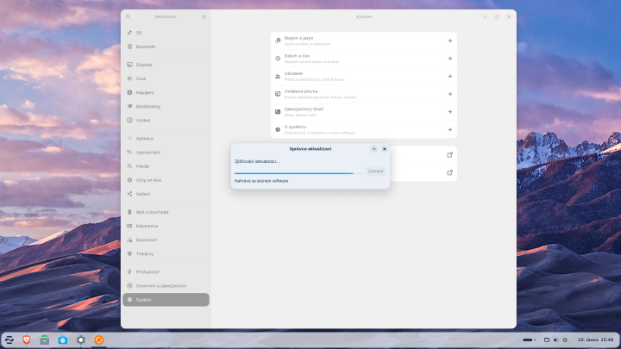Click the power icon in system tray

click(x=565, y=340)
